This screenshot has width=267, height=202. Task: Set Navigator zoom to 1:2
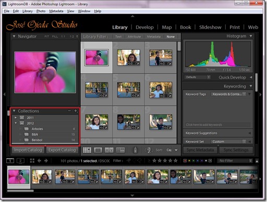pyautogui.click(x=71, y=36)
